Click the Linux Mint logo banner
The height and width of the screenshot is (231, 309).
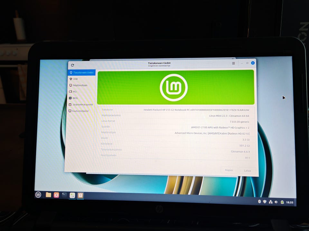point(176,87)
